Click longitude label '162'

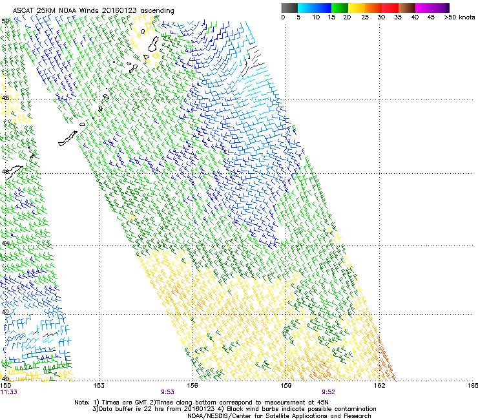379,386
